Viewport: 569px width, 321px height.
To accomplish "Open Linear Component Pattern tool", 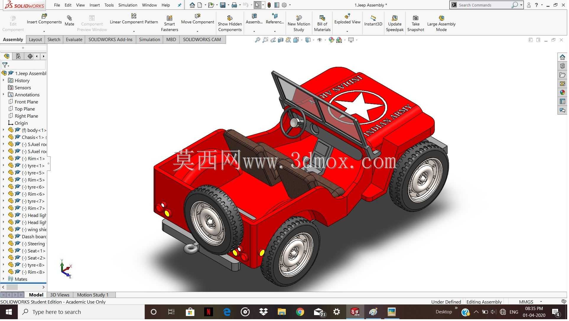I will point(134,19).
